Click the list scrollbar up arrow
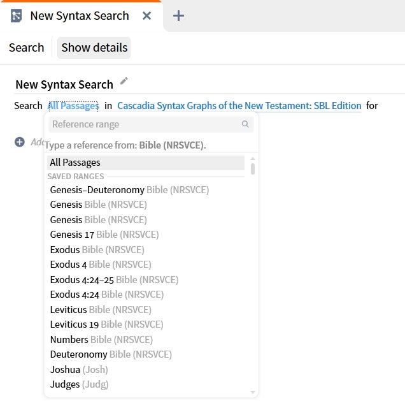 (253, 159)
